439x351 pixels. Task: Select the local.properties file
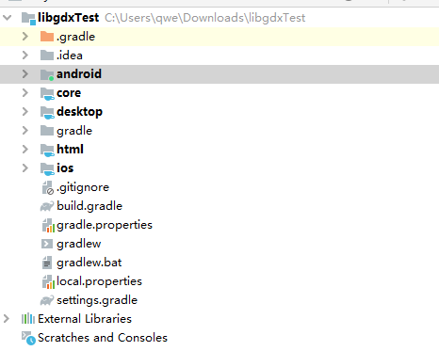pos(99,281)
